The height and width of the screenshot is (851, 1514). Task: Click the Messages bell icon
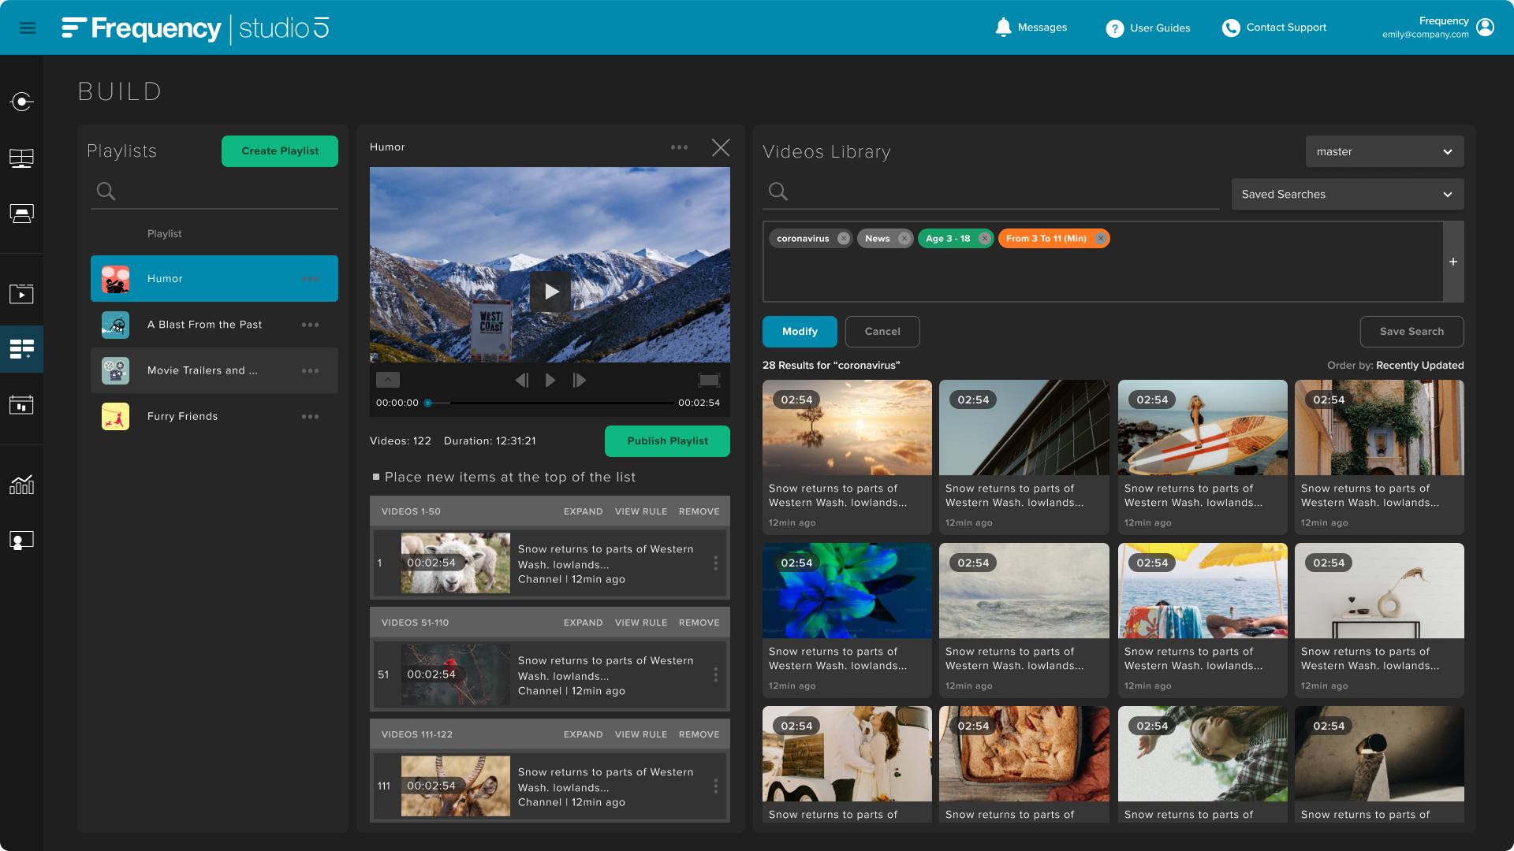[x=1003, y=28]
